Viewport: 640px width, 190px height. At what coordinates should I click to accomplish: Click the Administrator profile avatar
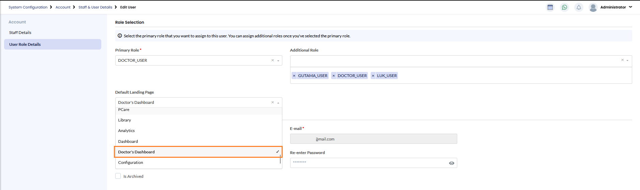pos(593,7)
